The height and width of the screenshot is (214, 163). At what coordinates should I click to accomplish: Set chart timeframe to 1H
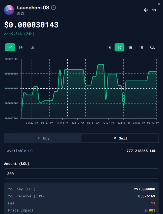(109, 47)
